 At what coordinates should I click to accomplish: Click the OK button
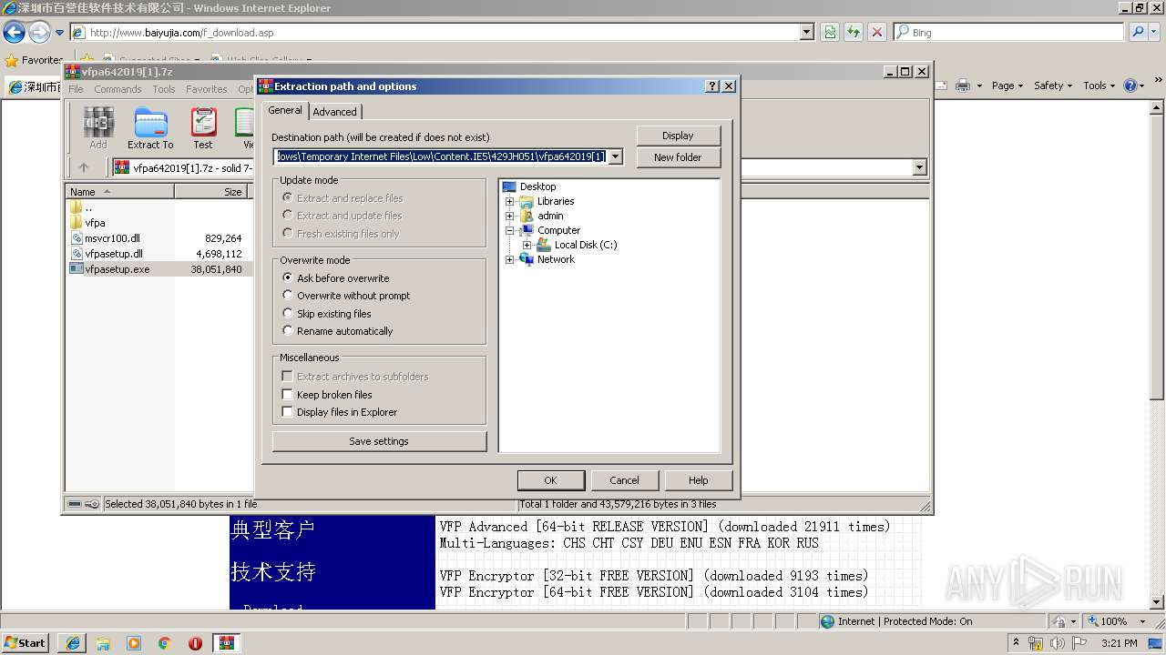[x=550, y=480]
